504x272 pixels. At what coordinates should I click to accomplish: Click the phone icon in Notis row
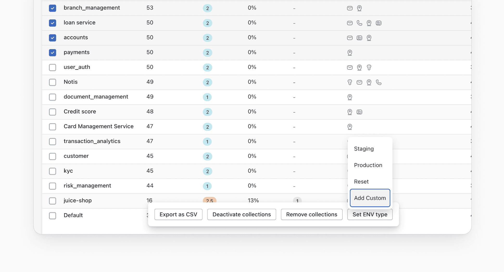[x=379, y=82]
